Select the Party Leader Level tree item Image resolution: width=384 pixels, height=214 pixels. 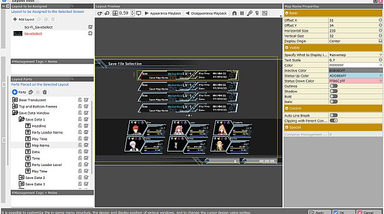pos(47,165)
